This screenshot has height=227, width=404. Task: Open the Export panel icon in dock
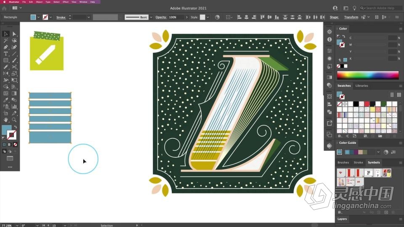(x=329, y=123)
